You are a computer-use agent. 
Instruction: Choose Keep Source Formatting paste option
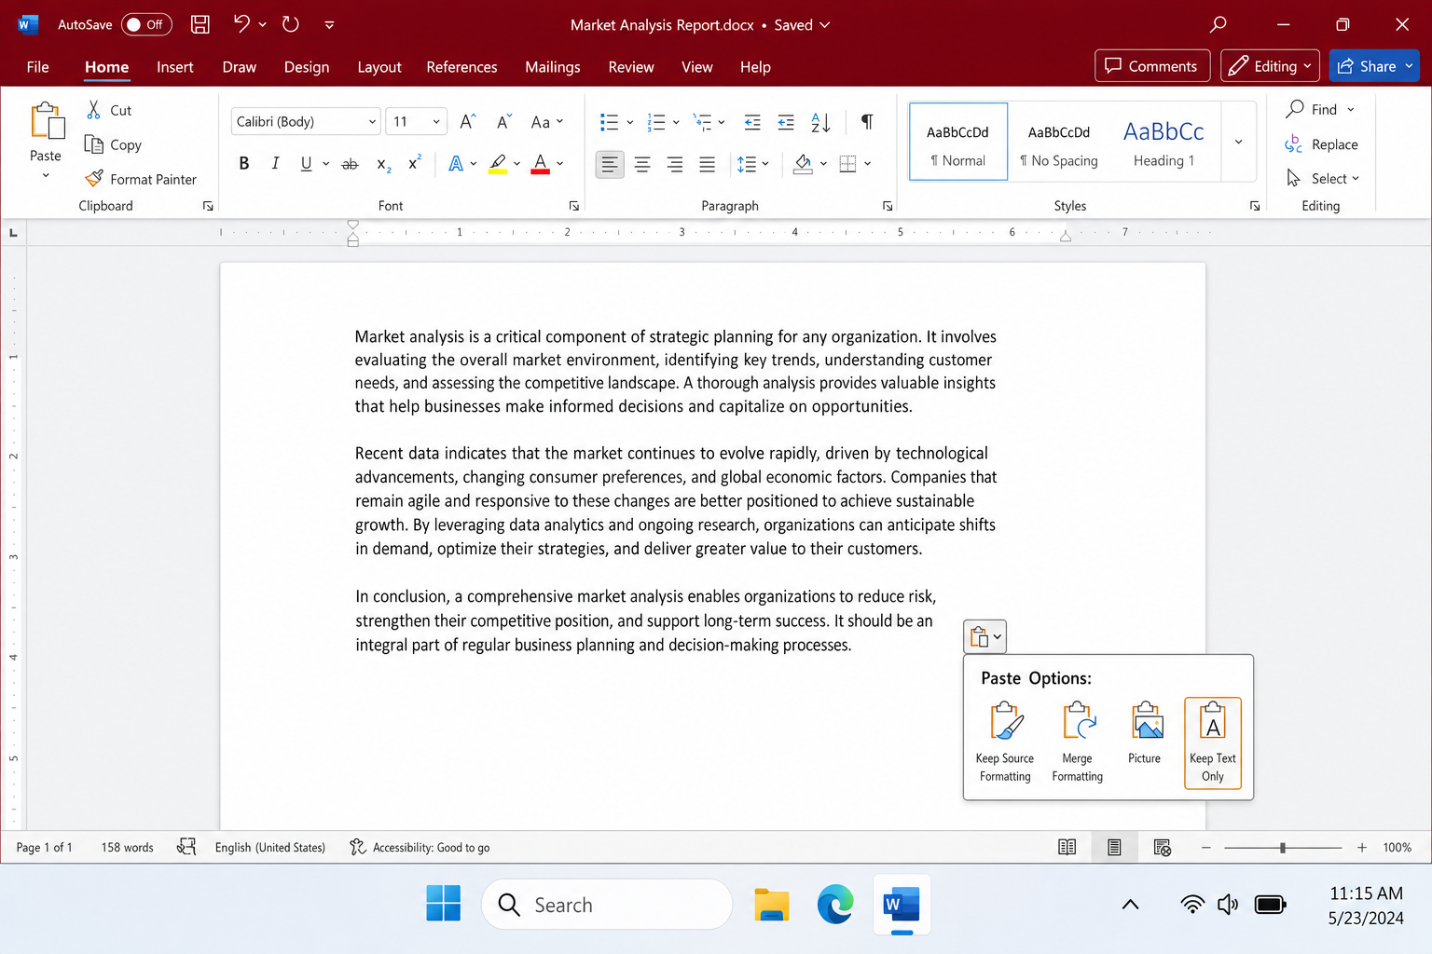coord(1005,742)
